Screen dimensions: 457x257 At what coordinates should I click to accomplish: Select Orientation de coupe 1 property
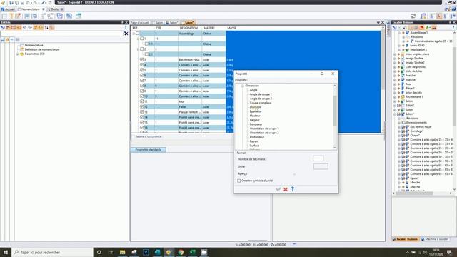[264, 128]
